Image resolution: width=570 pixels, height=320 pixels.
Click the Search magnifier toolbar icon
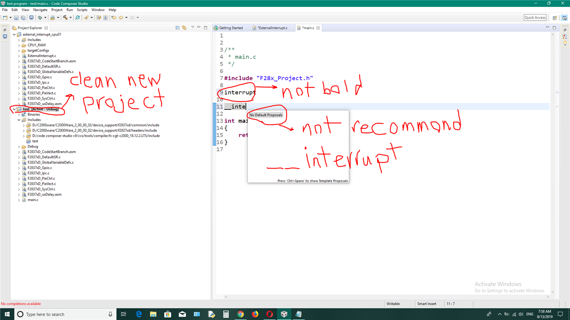coord(77,18)
